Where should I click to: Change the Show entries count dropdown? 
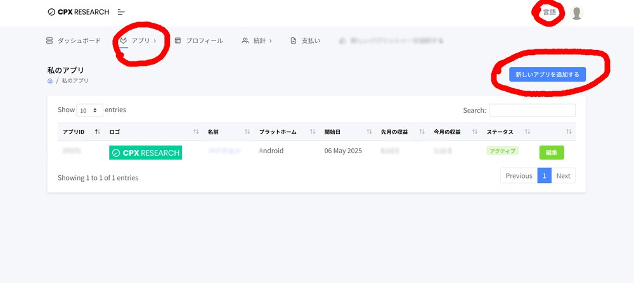[x=90, y=110]
